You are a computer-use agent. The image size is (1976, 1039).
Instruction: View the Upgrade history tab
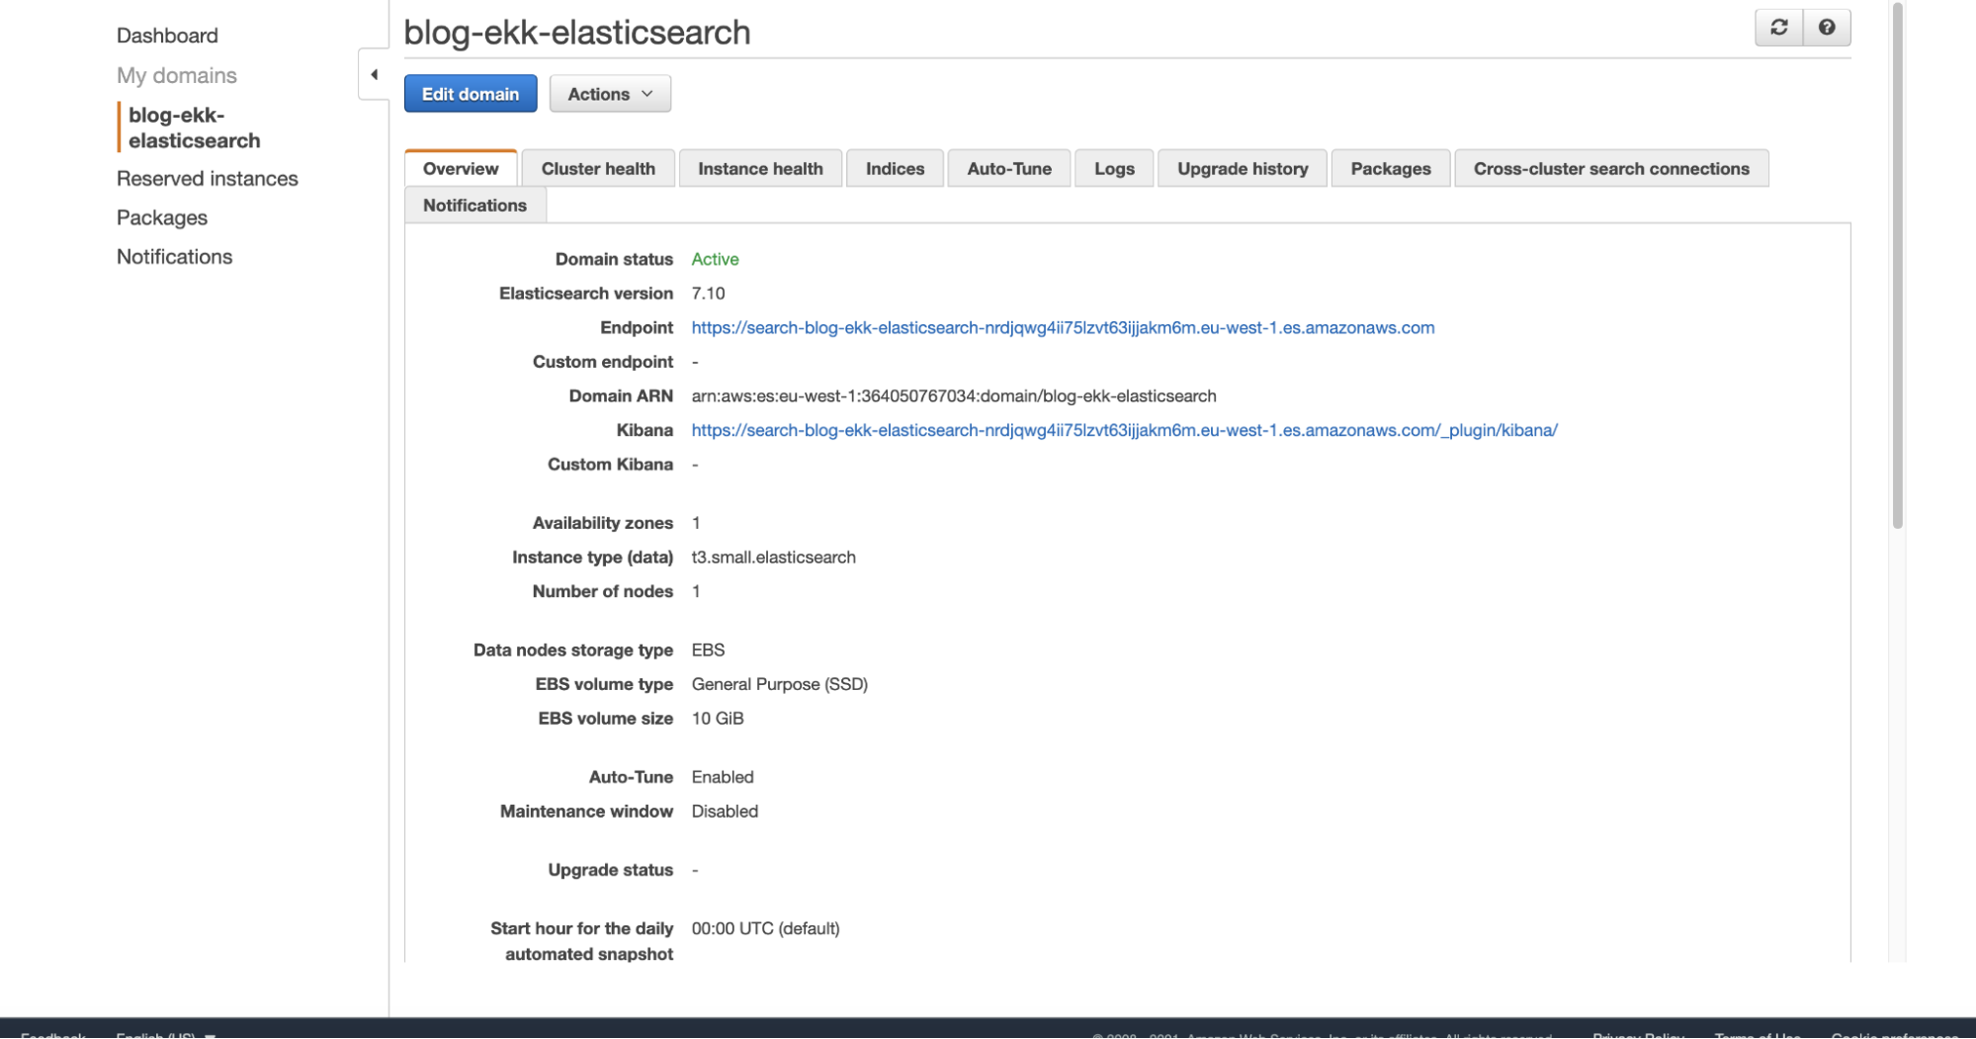(x=1242, y=169)
